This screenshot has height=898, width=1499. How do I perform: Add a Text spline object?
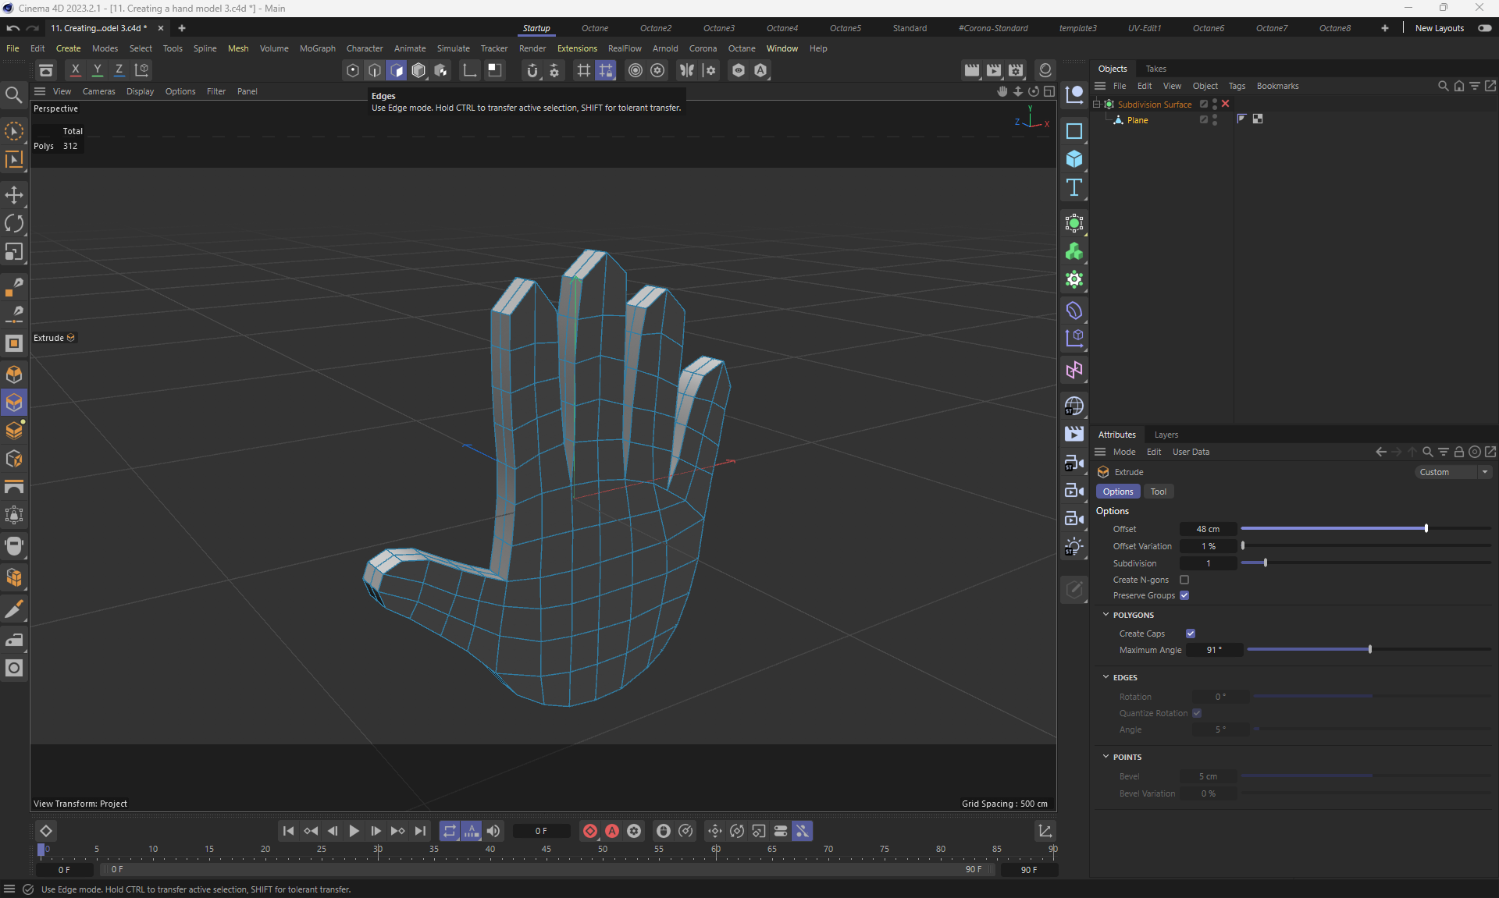tap(1074, 188)
